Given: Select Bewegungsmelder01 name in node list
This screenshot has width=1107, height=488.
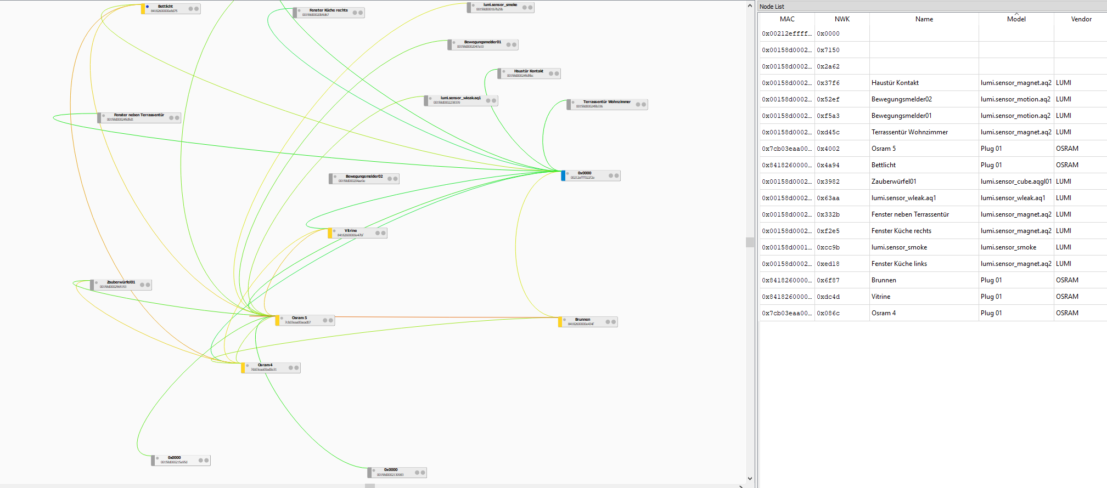Looking at the screenshot, I should (x=924, y=116).
